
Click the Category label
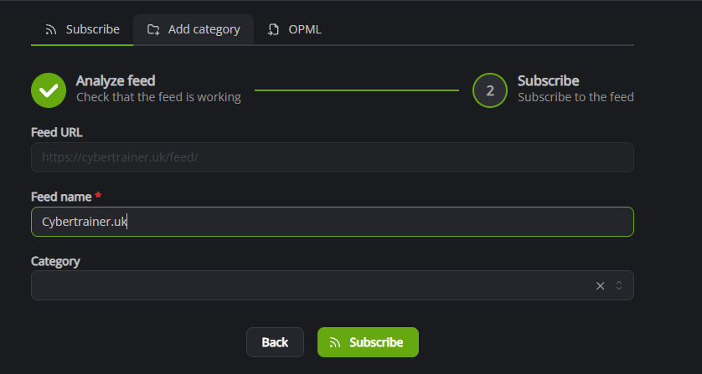coord(55,261)
